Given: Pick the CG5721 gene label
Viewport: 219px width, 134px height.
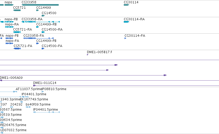Looking at the screenshot, I should 19,7.
